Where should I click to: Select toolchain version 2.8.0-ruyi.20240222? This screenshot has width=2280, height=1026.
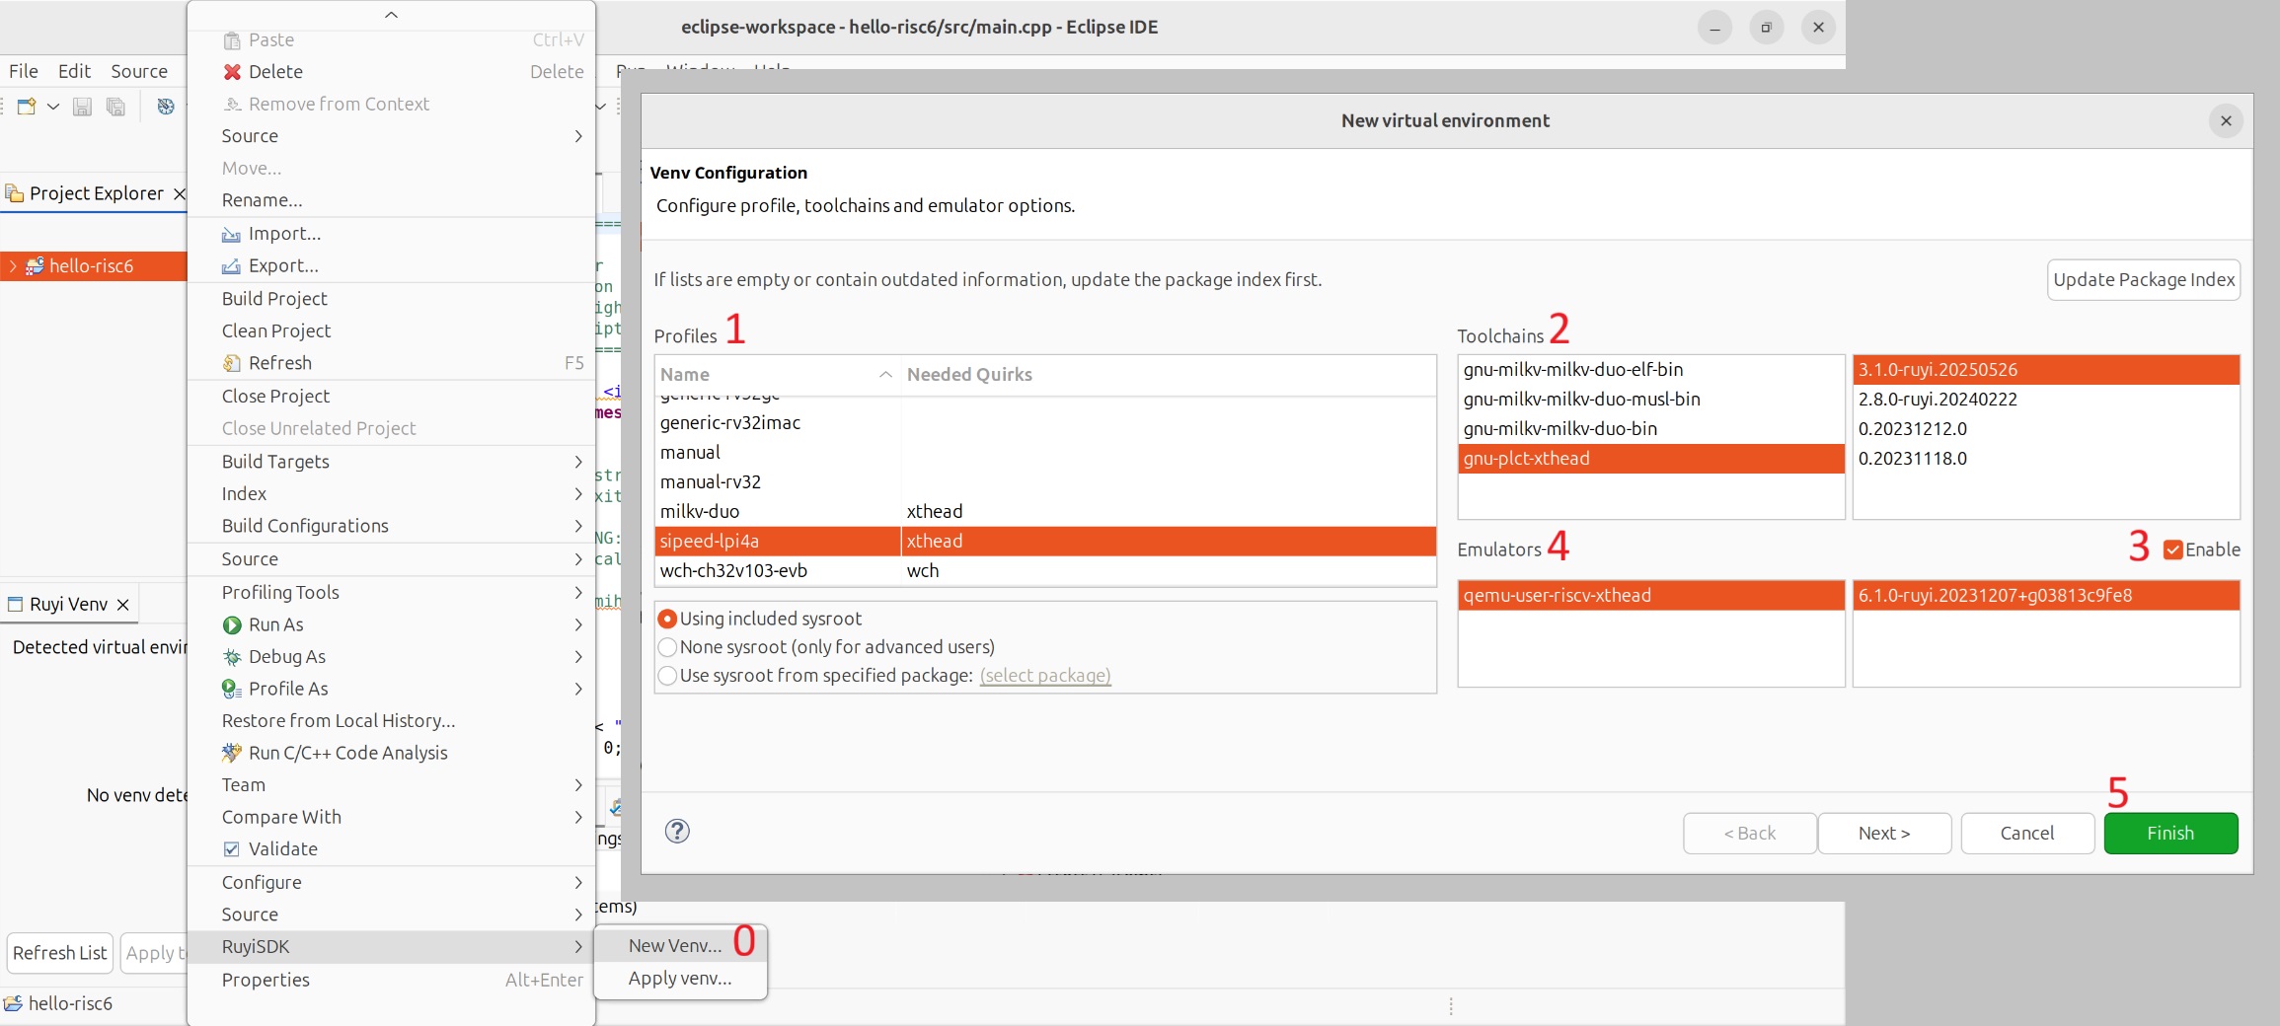2045,400
